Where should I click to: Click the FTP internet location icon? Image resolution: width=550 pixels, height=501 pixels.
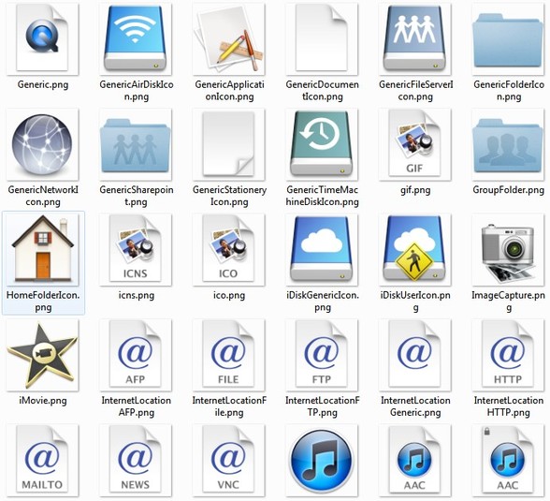pyautogui.click(x=322, y=355)
